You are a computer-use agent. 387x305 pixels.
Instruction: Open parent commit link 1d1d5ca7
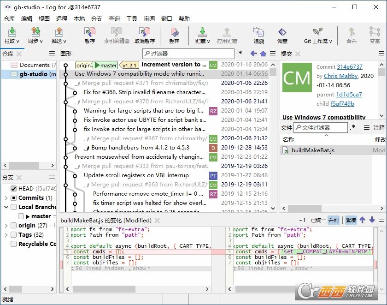pyautogui.click(x=349, y=95)
